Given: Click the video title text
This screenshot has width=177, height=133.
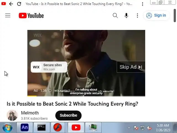Looking at the screenshot, I should tap(72, 104).
